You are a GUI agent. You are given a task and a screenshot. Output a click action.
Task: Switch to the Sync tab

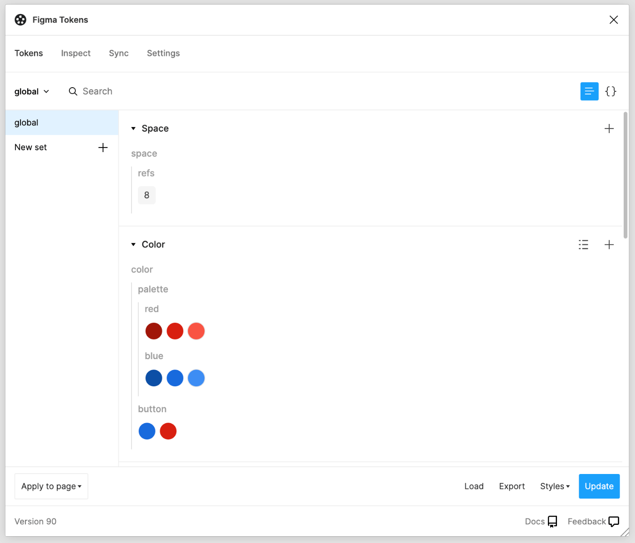pyautogui.click(x=119, y=53)
